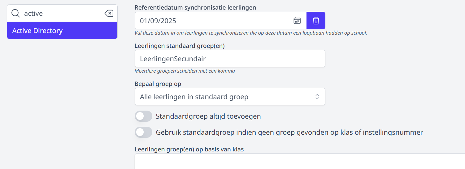
Task: Click the 'Standaardgroep altijd toevoegen' label text
Action: coord(208,116)
